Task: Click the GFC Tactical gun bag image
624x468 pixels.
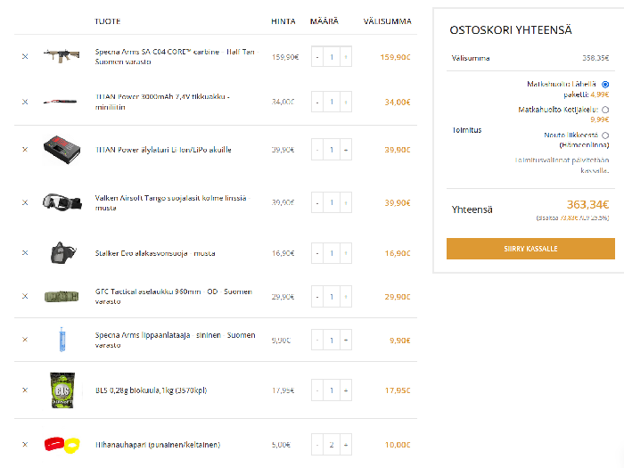Action: (x=62, y=297)
